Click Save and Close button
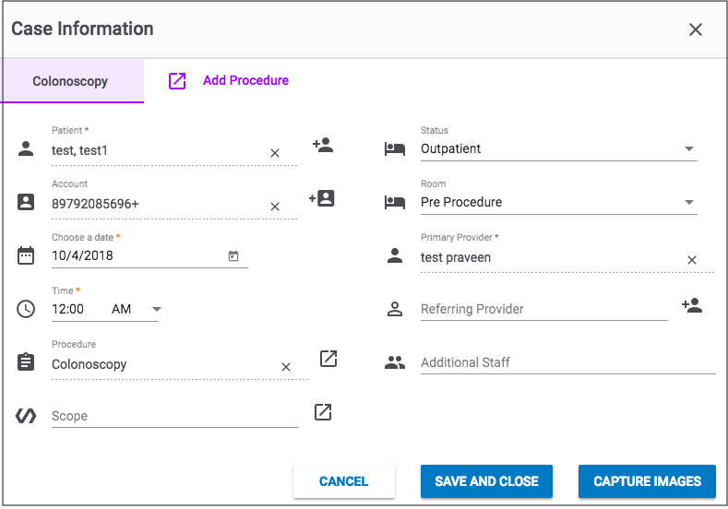728x509 pixels. coord(486,481)
